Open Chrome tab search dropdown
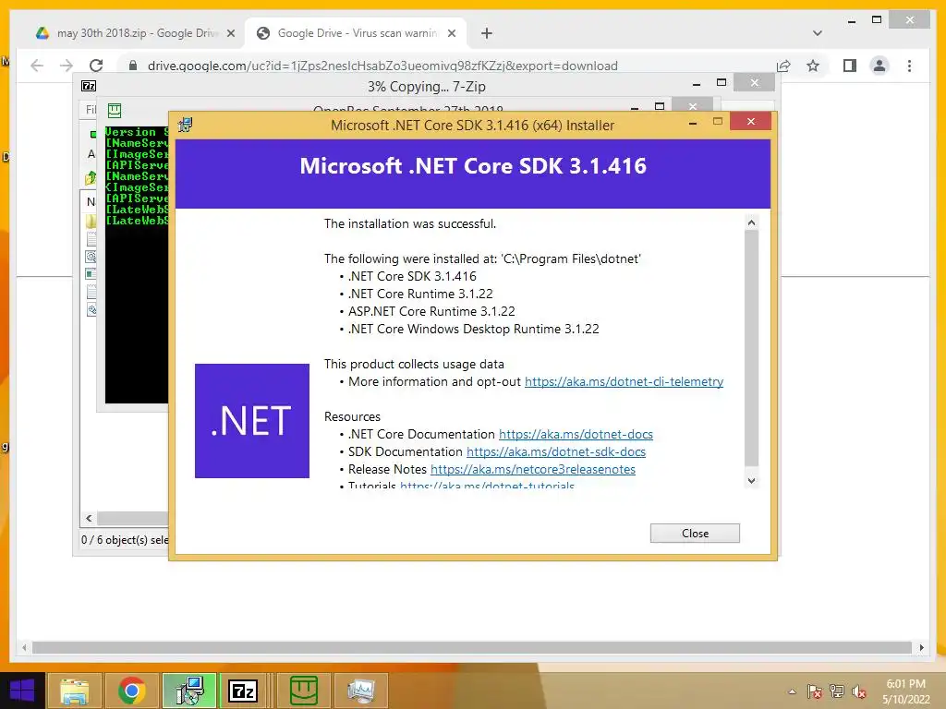 [818, 33]
